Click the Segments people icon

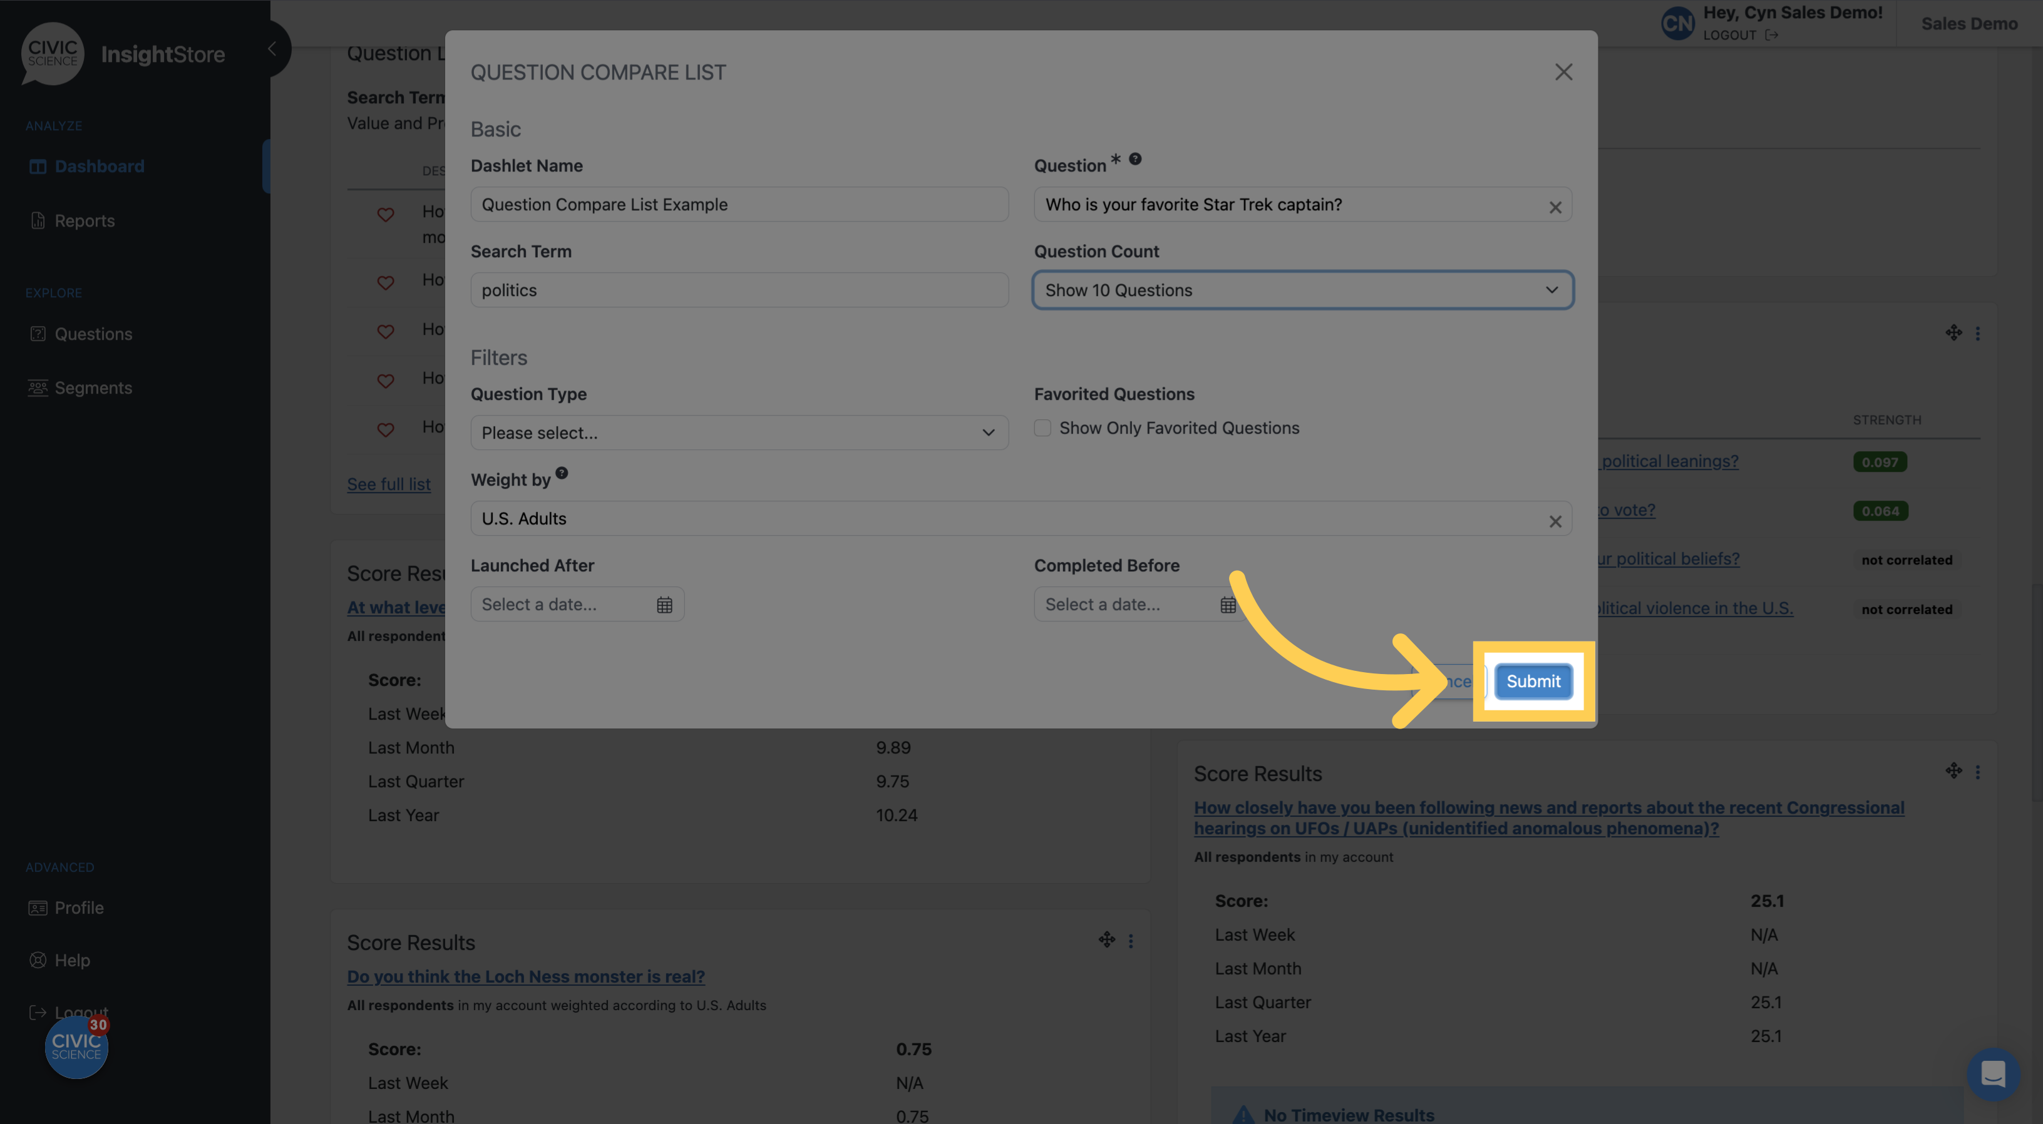pos(38,387)
